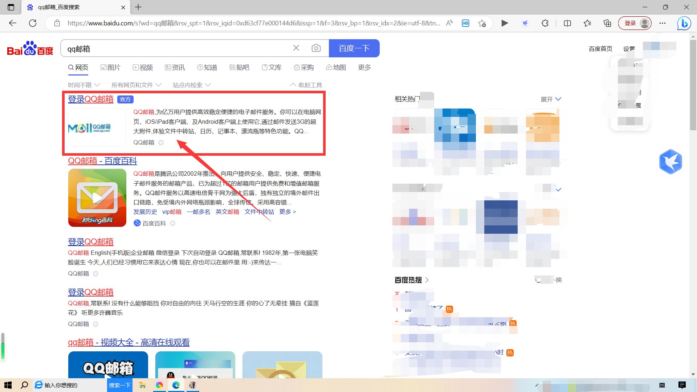Click the Read Aloud icon in address bar
The width and height of the screenshot is (697, 392).
[x=449, y=23]
